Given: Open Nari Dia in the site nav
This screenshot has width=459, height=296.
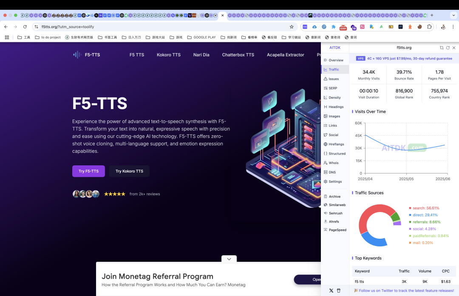Looking at the screenshot, I should click(x=201, y=55).
